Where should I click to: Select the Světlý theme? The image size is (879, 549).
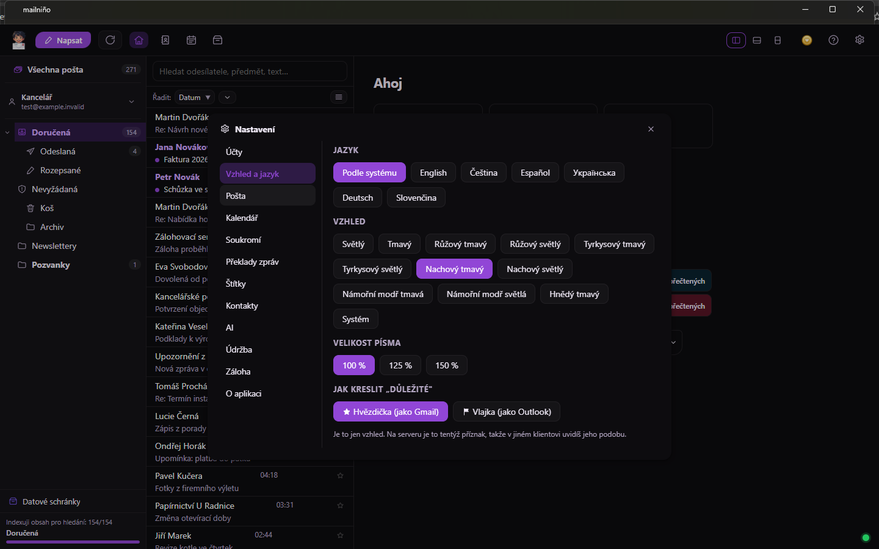tap(353, 244)
